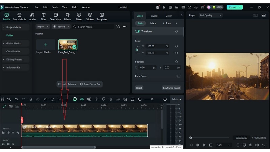
Task: Open the Transitions tab
Action: [56, 17]
